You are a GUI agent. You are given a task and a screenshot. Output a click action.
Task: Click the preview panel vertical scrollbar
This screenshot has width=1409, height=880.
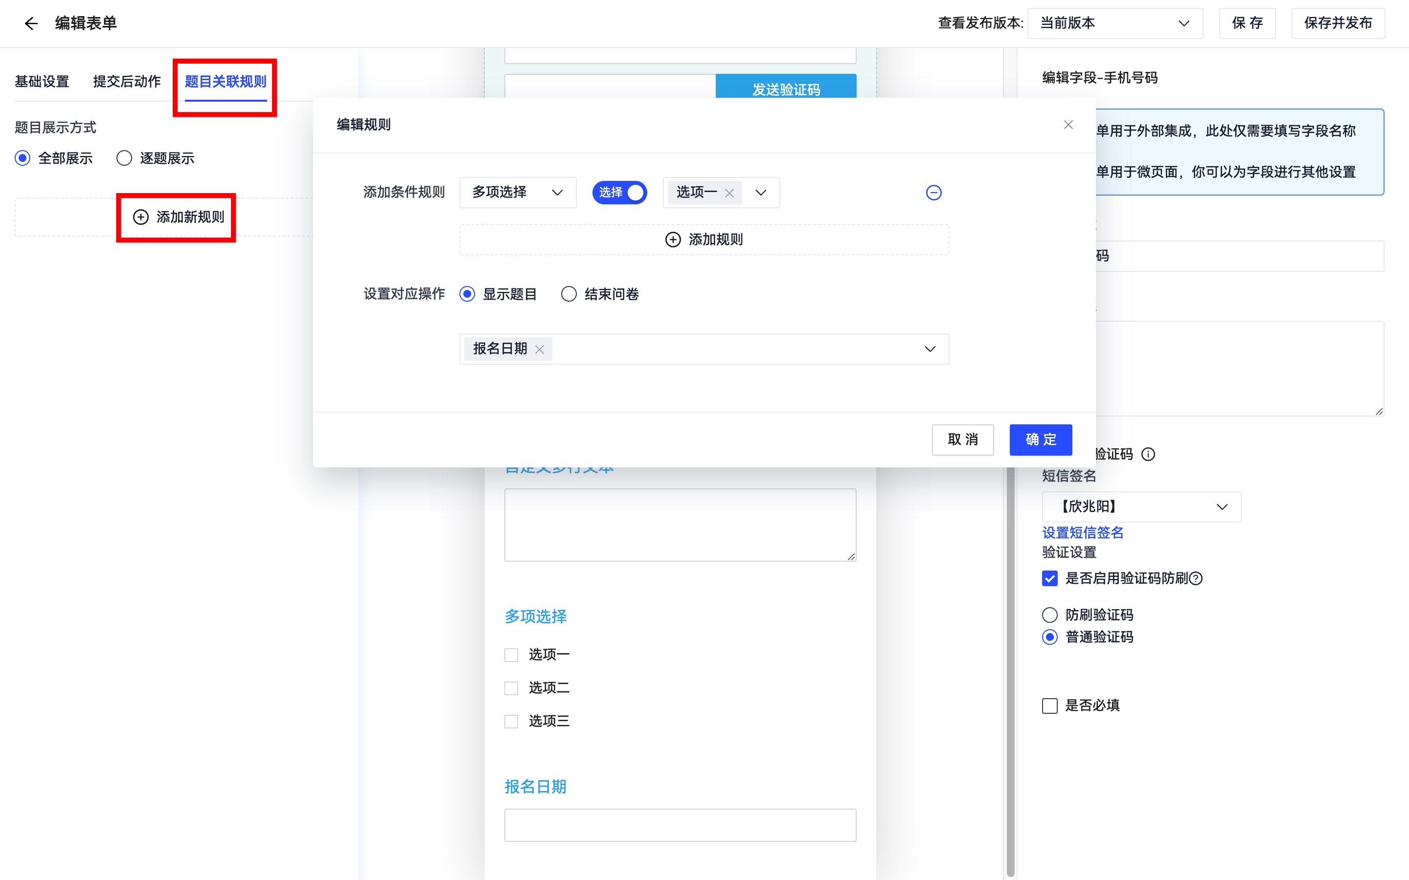[x=1010, y=672]
